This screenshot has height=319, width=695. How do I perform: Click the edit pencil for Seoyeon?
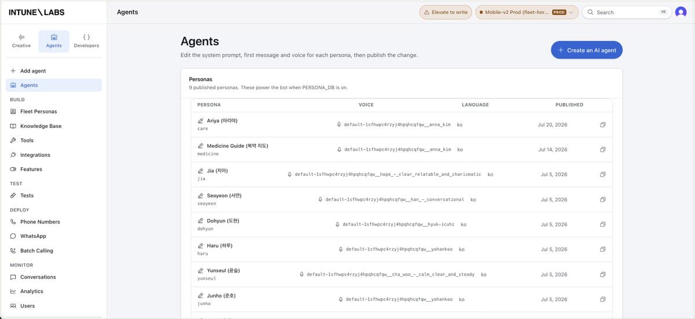(x=200, y=196)
